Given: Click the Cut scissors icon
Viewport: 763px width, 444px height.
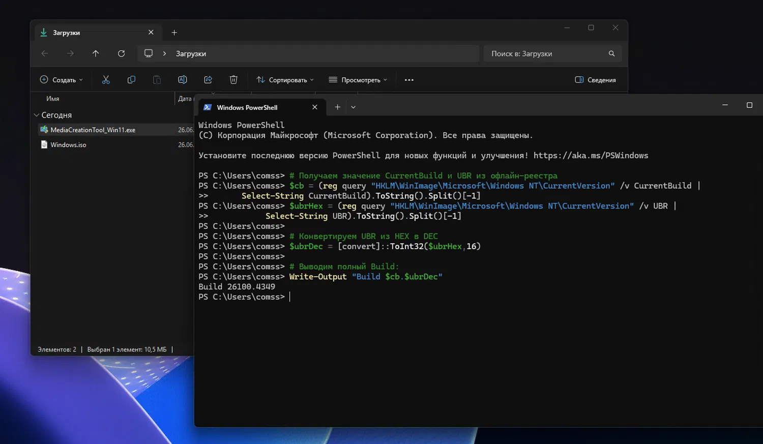Looking at the screenshot, I should coord(106,80).
